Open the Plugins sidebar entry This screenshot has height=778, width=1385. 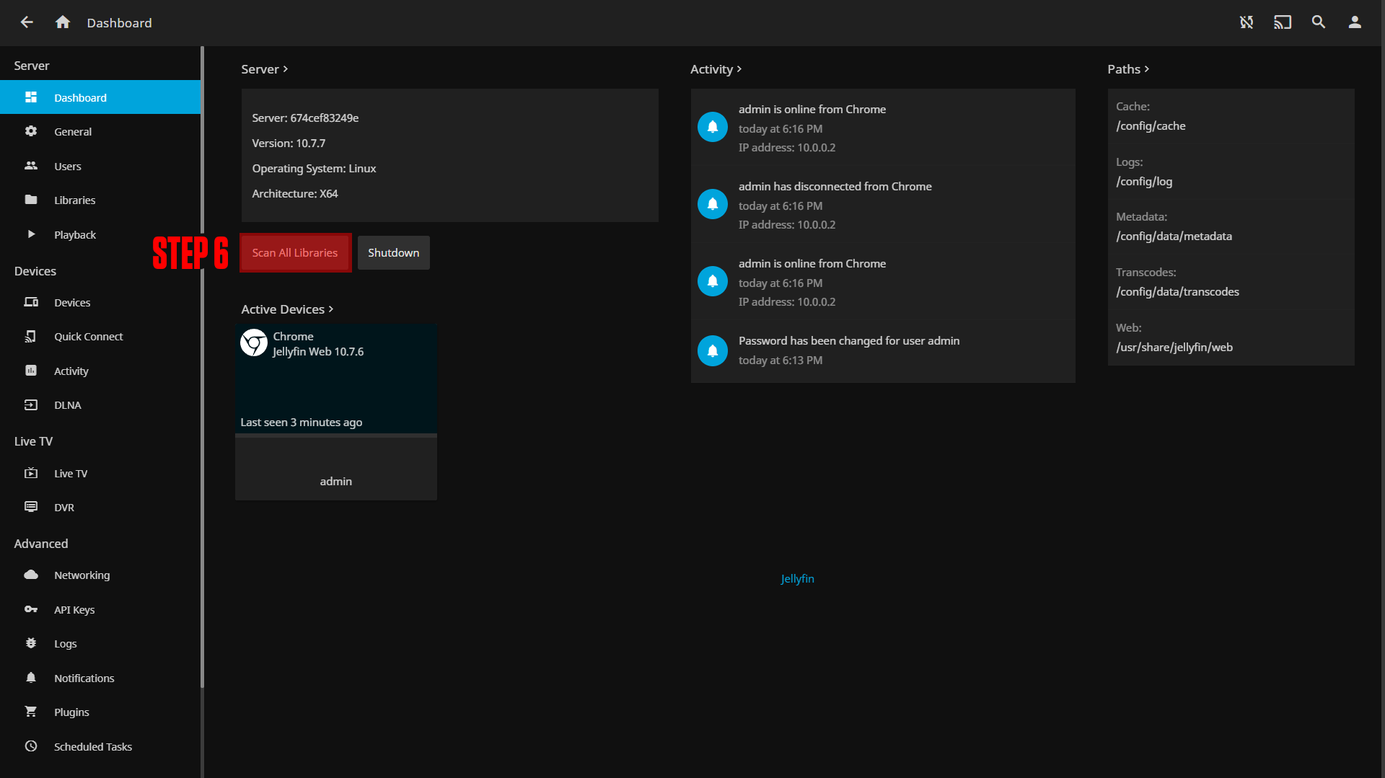pyautogui.click(x=100, y=712)
